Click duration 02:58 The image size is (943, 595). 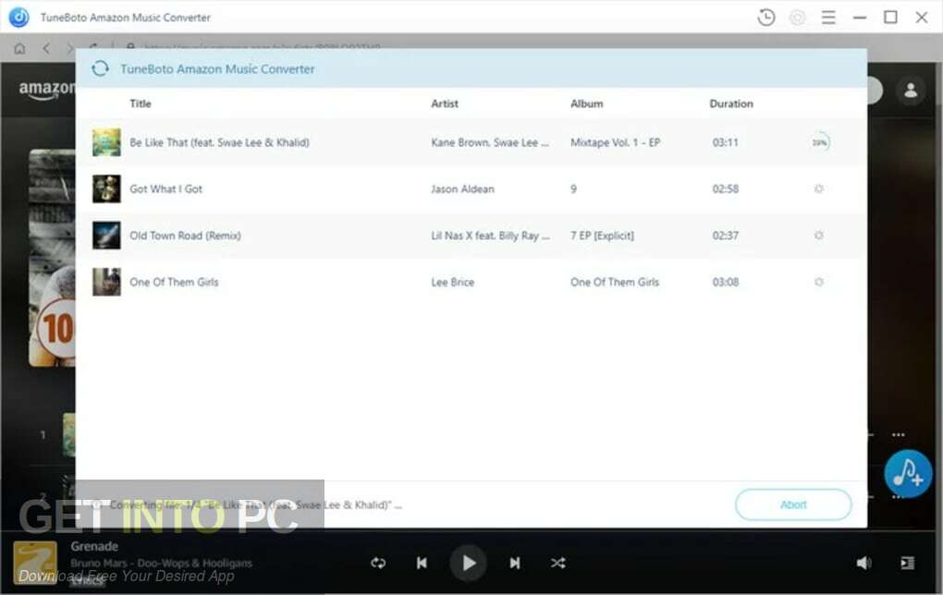726,188
